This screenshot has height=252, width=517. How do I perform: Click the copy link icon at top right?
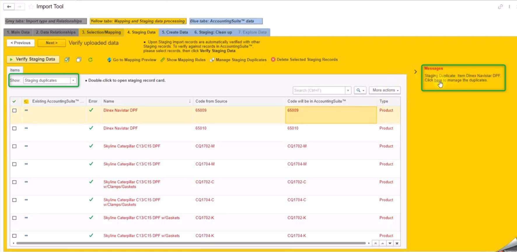pyautogui.click(x=500, y=6)
